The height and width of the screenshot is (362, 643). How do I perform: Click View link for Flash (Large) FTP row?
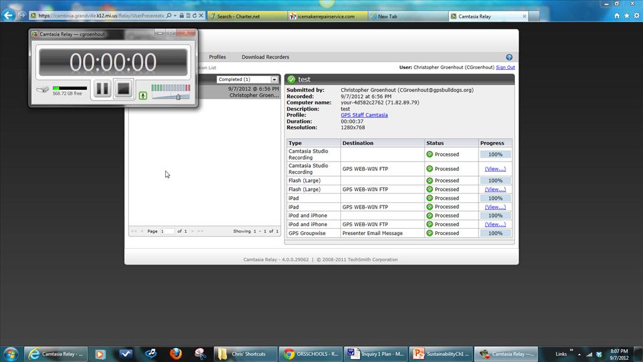pos(495,189)
